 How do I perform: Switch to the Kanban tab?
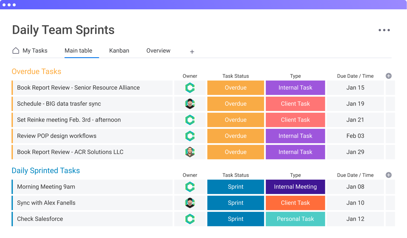(x=119, y=51)
